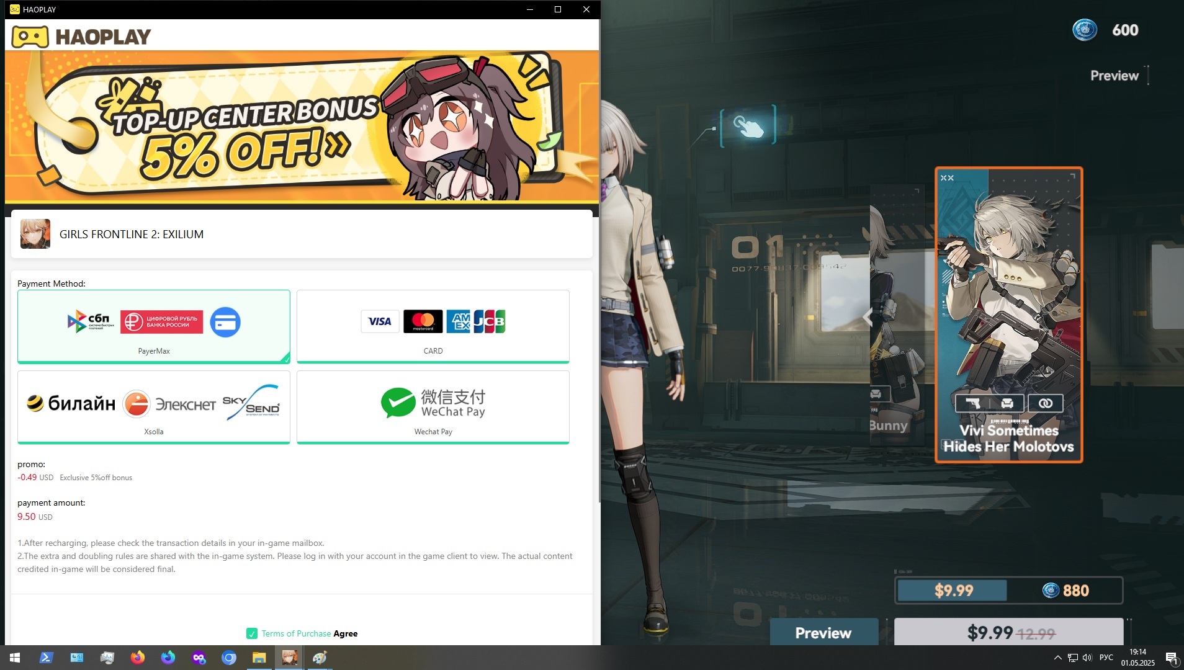Click the -0.49 USD promo value
This screenshot has width=1184, height=670.
(35, 478)
